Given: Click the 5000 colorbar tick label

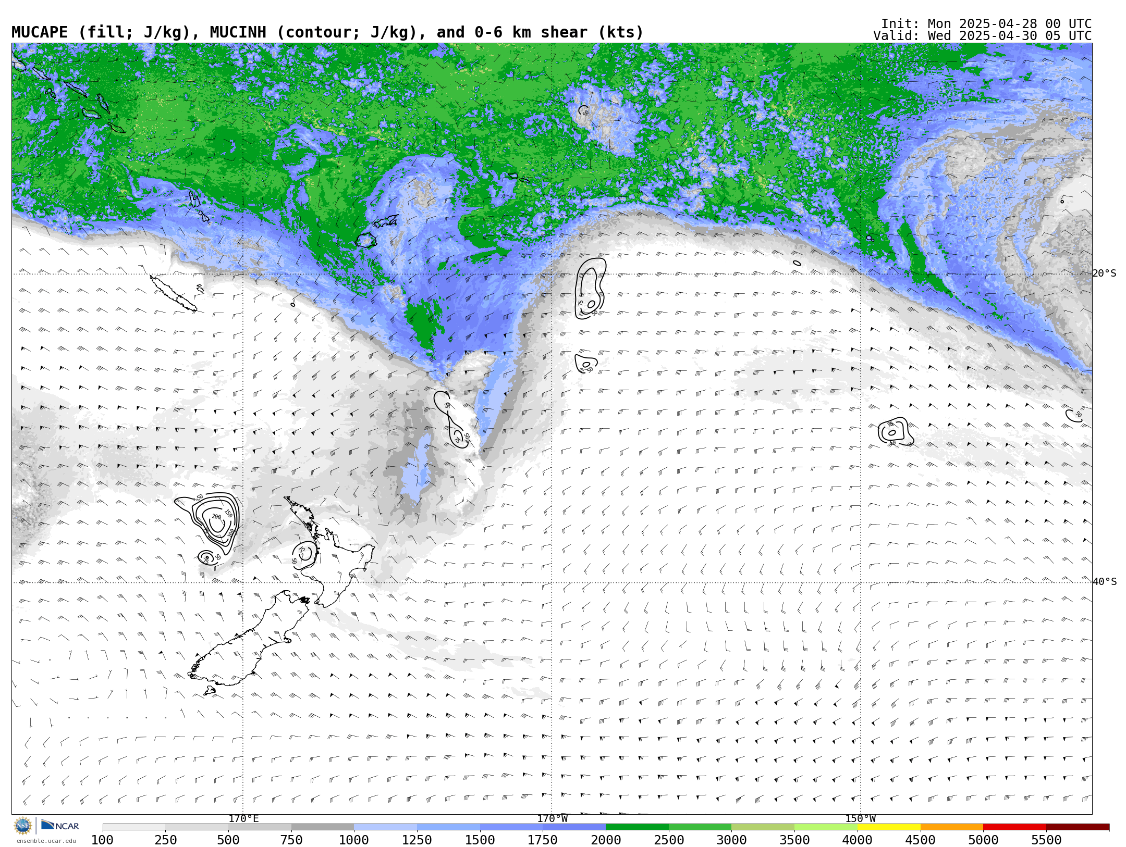Looking at the screenshot, I should pos(983,840).
